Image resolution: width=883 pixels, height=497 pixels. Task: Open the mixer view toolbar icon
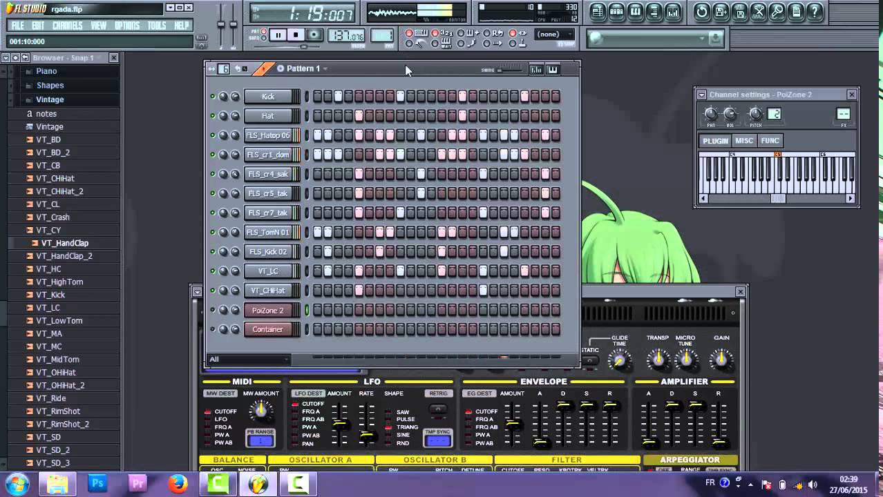(x=673, y=12)
